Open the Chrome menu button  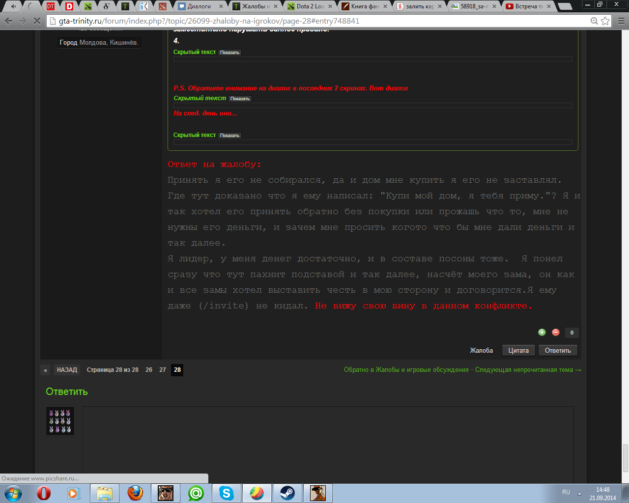coord(621,21)
